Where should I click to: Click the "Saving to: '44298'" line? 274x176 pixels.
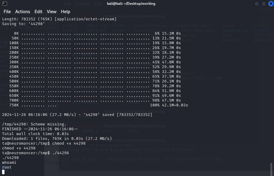[x=24, y=24]
